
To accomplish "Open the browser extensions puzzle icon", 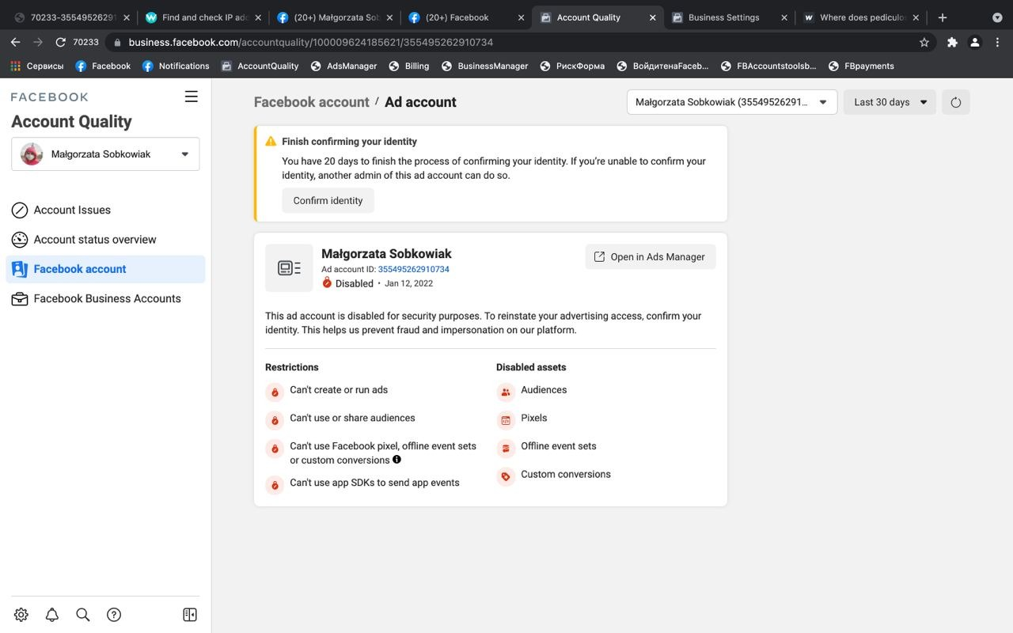I will pyautogui.click(x=952, y=43).
